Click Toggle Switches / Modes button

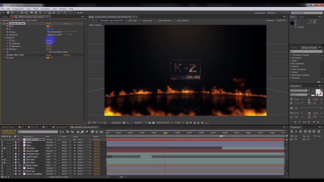pyautogui.click(x=58, y=177)
